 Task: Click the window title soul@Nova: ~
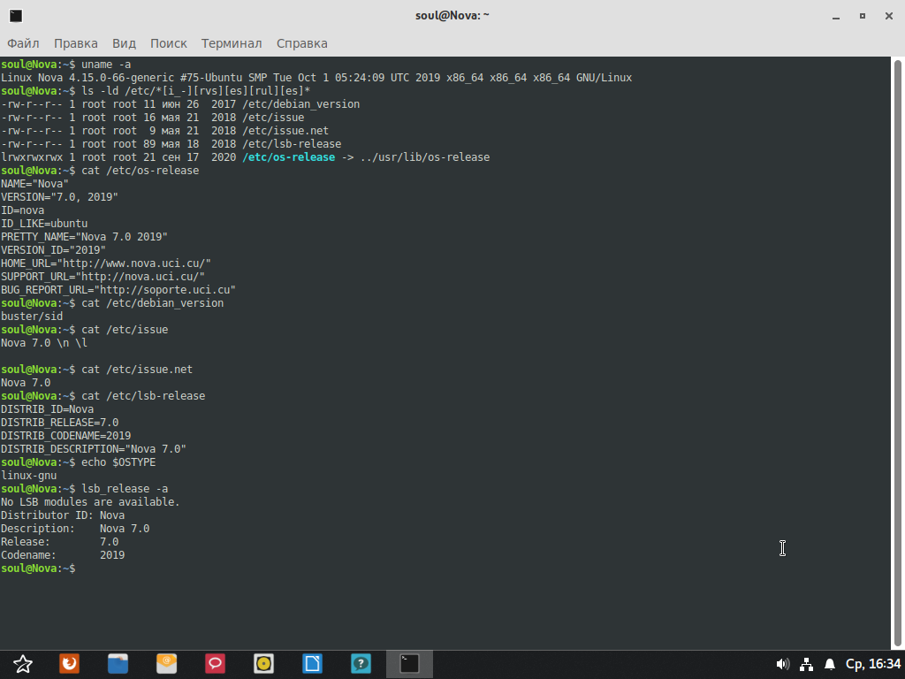pyautogui.click(x=452, y=16)
